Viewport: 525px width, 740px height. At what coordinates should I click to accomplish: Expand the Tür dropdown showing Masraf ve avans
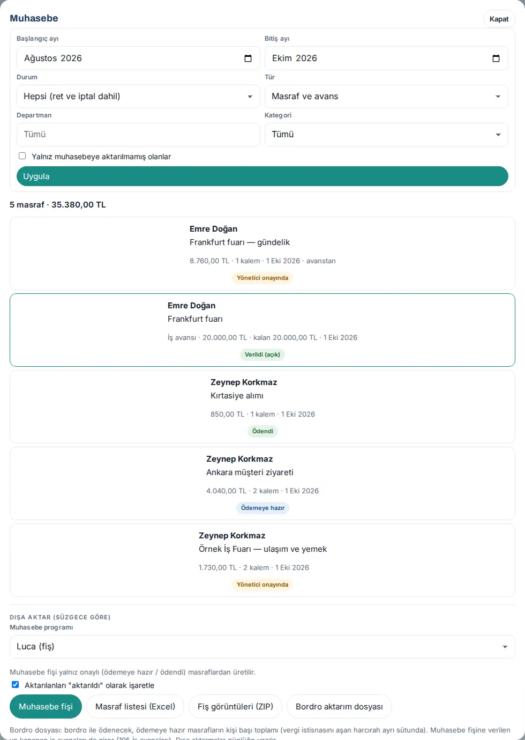[386, 97]
